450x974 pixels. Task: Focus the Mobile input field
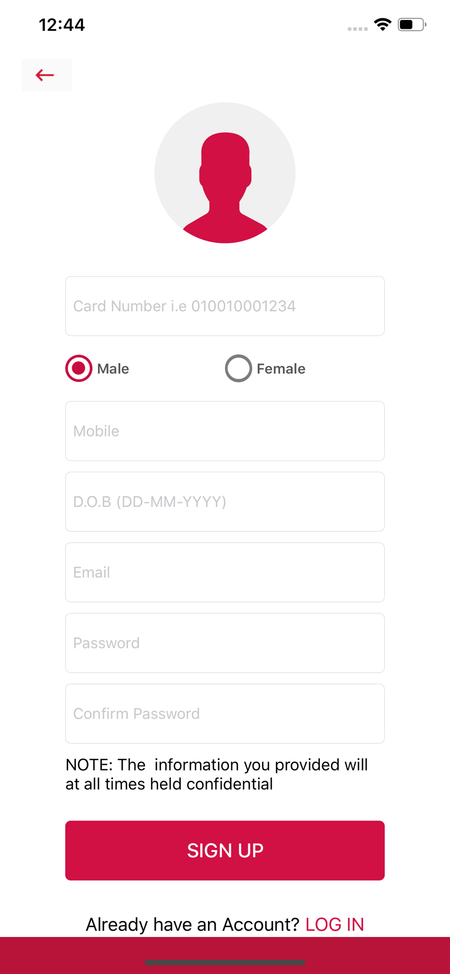[x=225, y=431]
